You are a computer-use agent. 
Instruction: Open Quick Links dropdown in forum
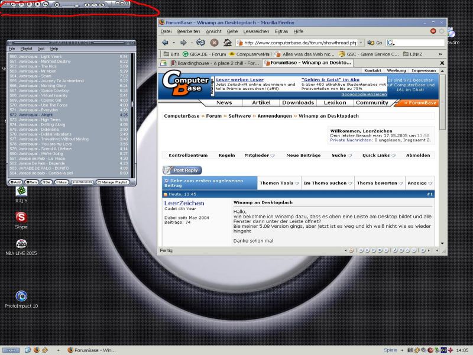pyautogui.click(x=378, y=156)
